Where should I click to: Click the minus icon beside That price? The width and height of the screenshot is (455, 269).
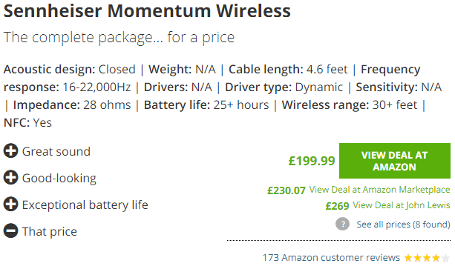10,230
